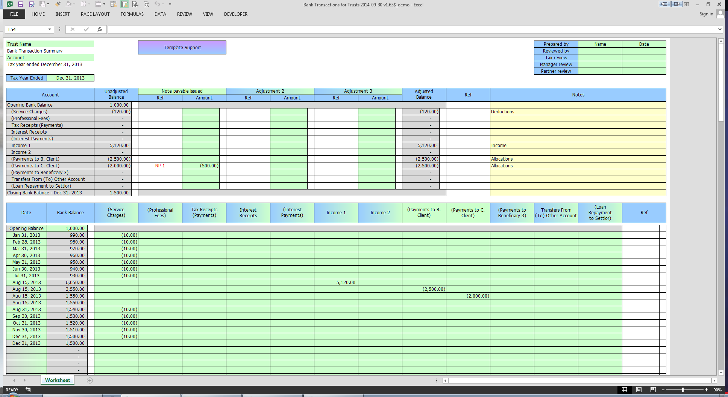The height and width of the screenshot is (397, 728).
Task: Click the '6,050.00' bank balance cell
Action: point(67,283)
